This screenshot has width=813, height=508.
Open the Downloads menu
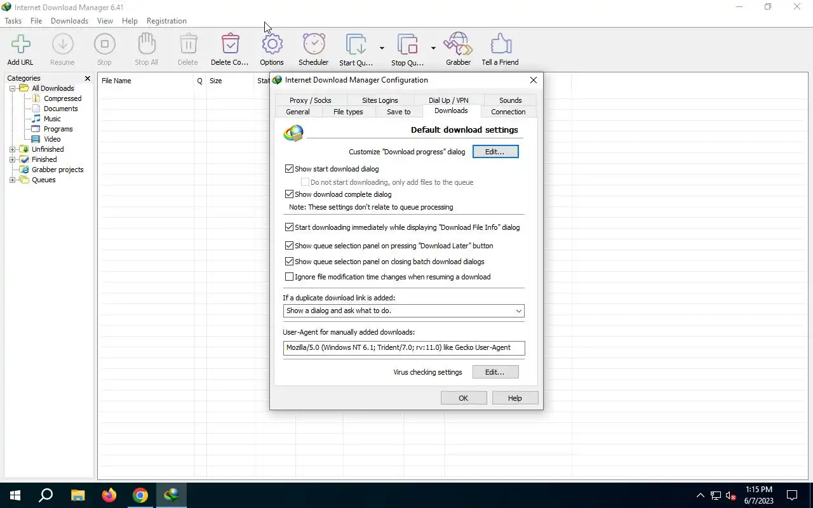coord(69,21)
